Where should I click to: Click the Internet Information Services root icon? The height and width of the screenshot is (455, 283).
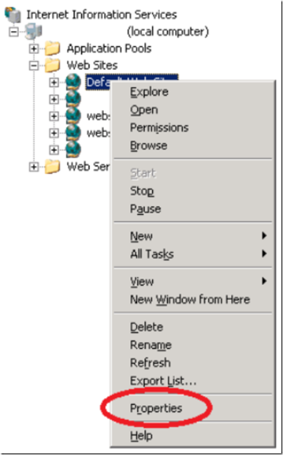(13, 14)
